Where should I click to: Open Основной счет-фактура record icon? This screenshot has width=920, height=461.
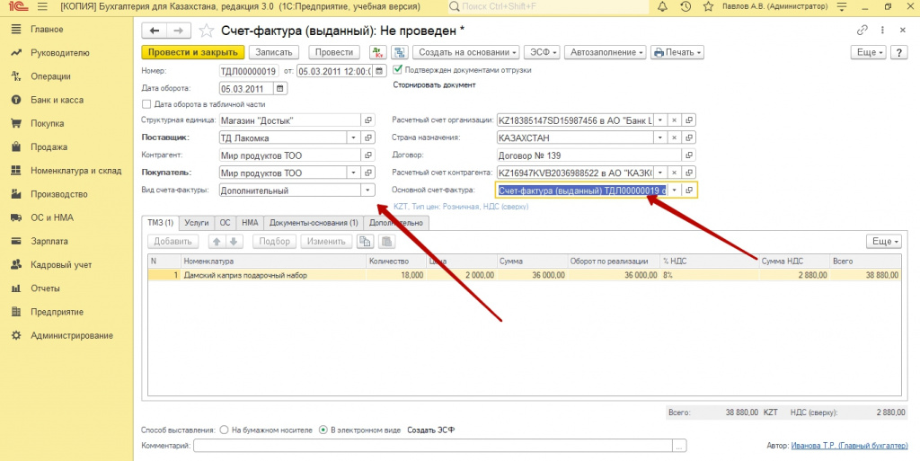coord(689,190)
